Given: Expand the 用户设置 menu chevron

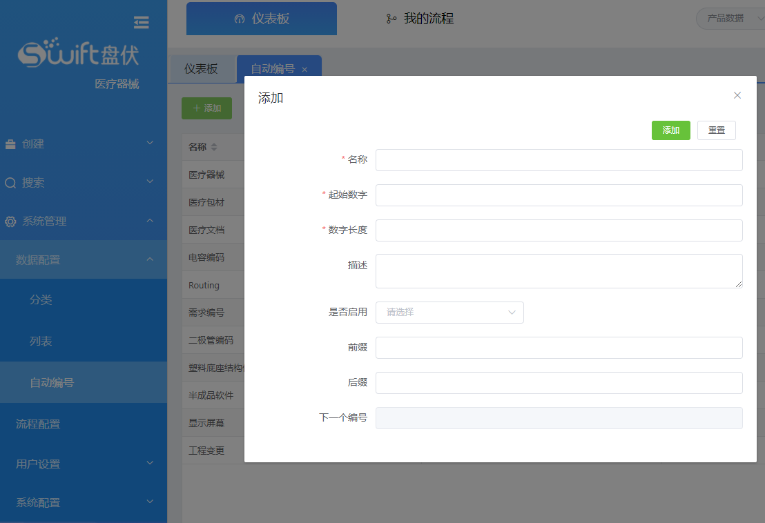Looking at the screenshot, I should 150,462.
